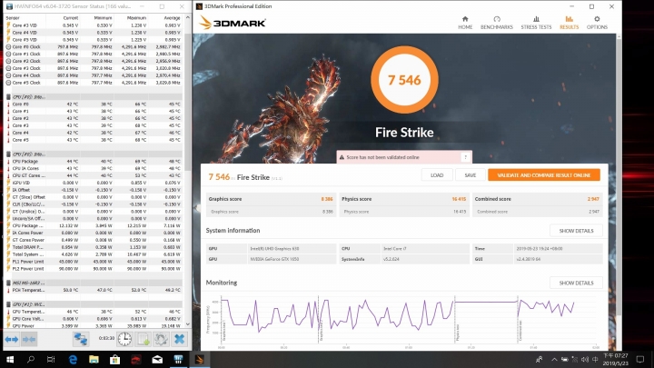654x368 pixels.
Task: Click the monitoring frequency graph line
Action: point(399,315)
